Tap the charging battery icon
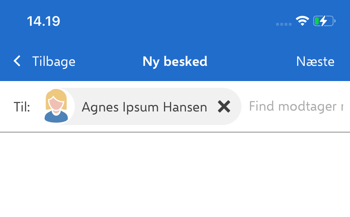This screenshot has height=217, width=350. coord(324,21)
